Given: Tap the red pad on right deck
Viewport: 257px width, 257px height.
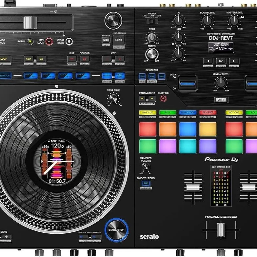Looking at the screenshot, I should [234, 129].
